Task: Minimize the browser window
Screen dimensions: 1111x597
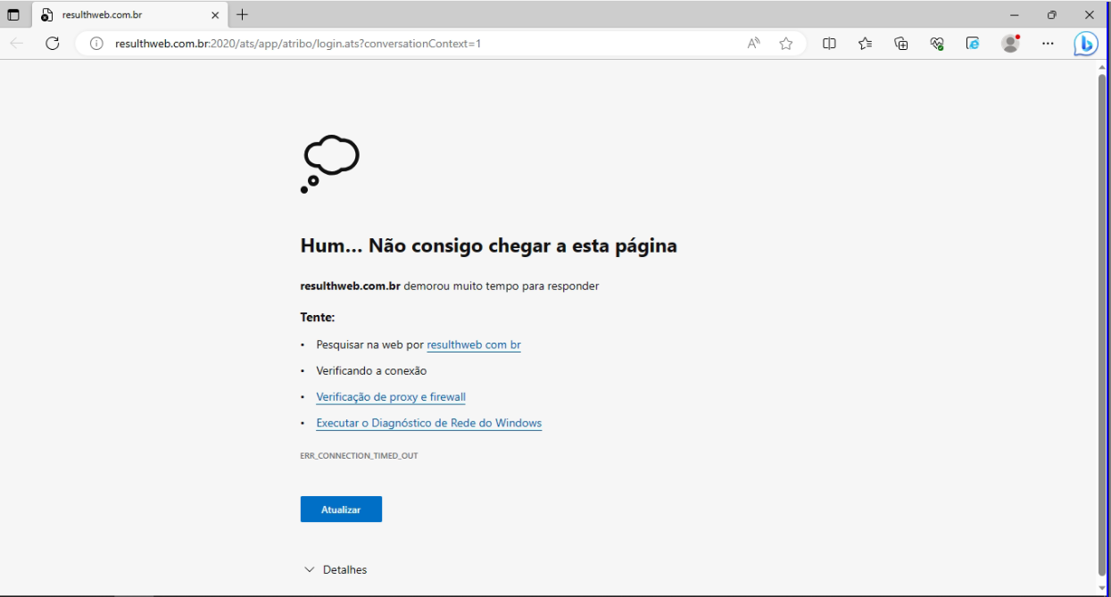Action: pyautogui.click(x=1014, y=15)
